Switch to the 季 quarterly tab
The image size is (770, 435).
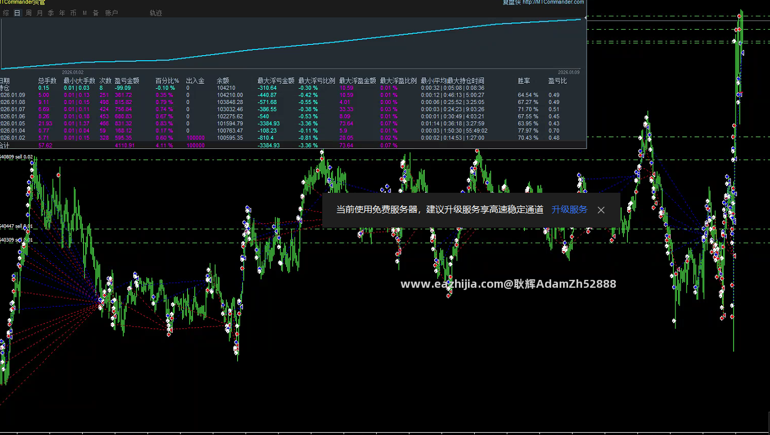point(51,12)
